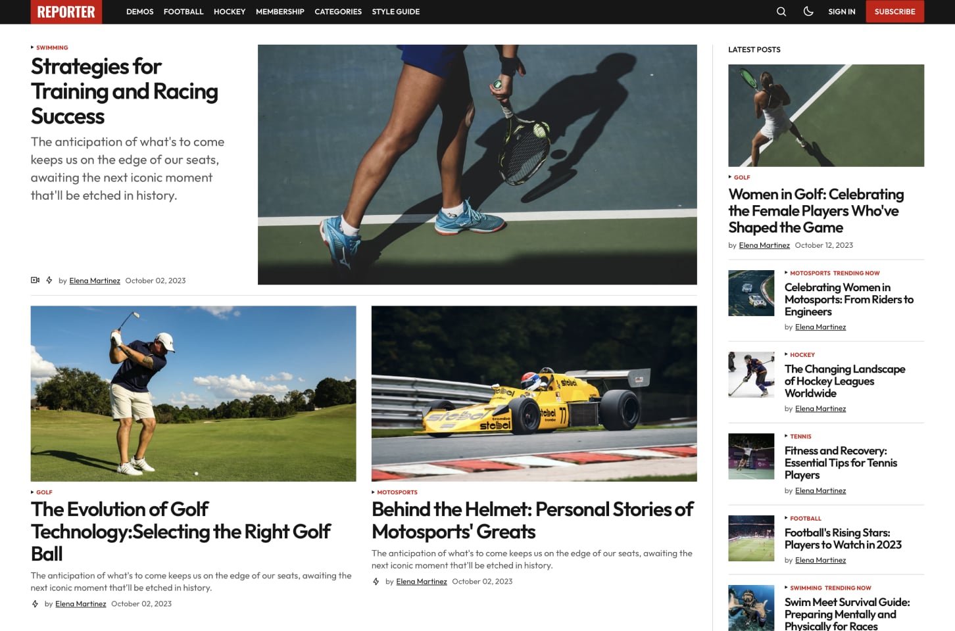The width and height of the screenshot is (955, 631).
Task: Click the Sign In link
Action: tap(842, 12)
